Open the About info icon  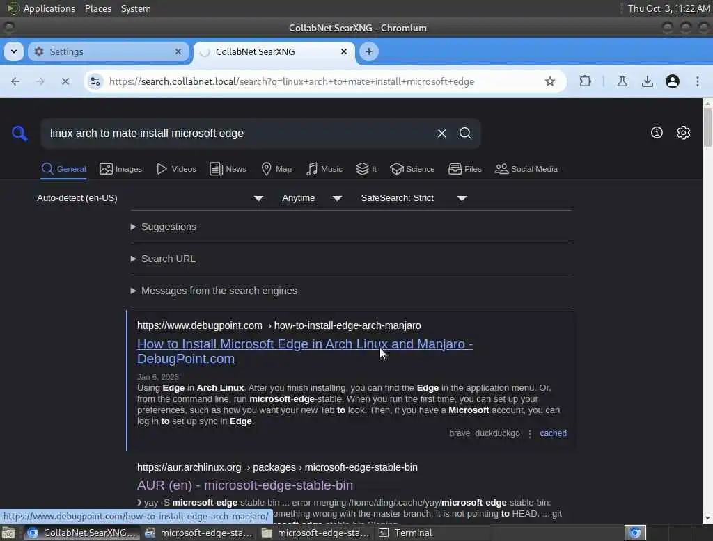point(657,133)
